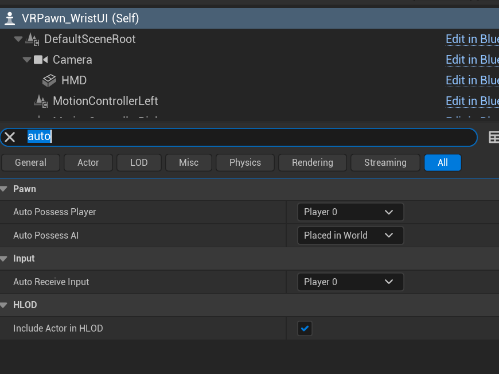Collapse the Pawn section
The width and height of the screenshot is (499, 374).
click(4, 189)
